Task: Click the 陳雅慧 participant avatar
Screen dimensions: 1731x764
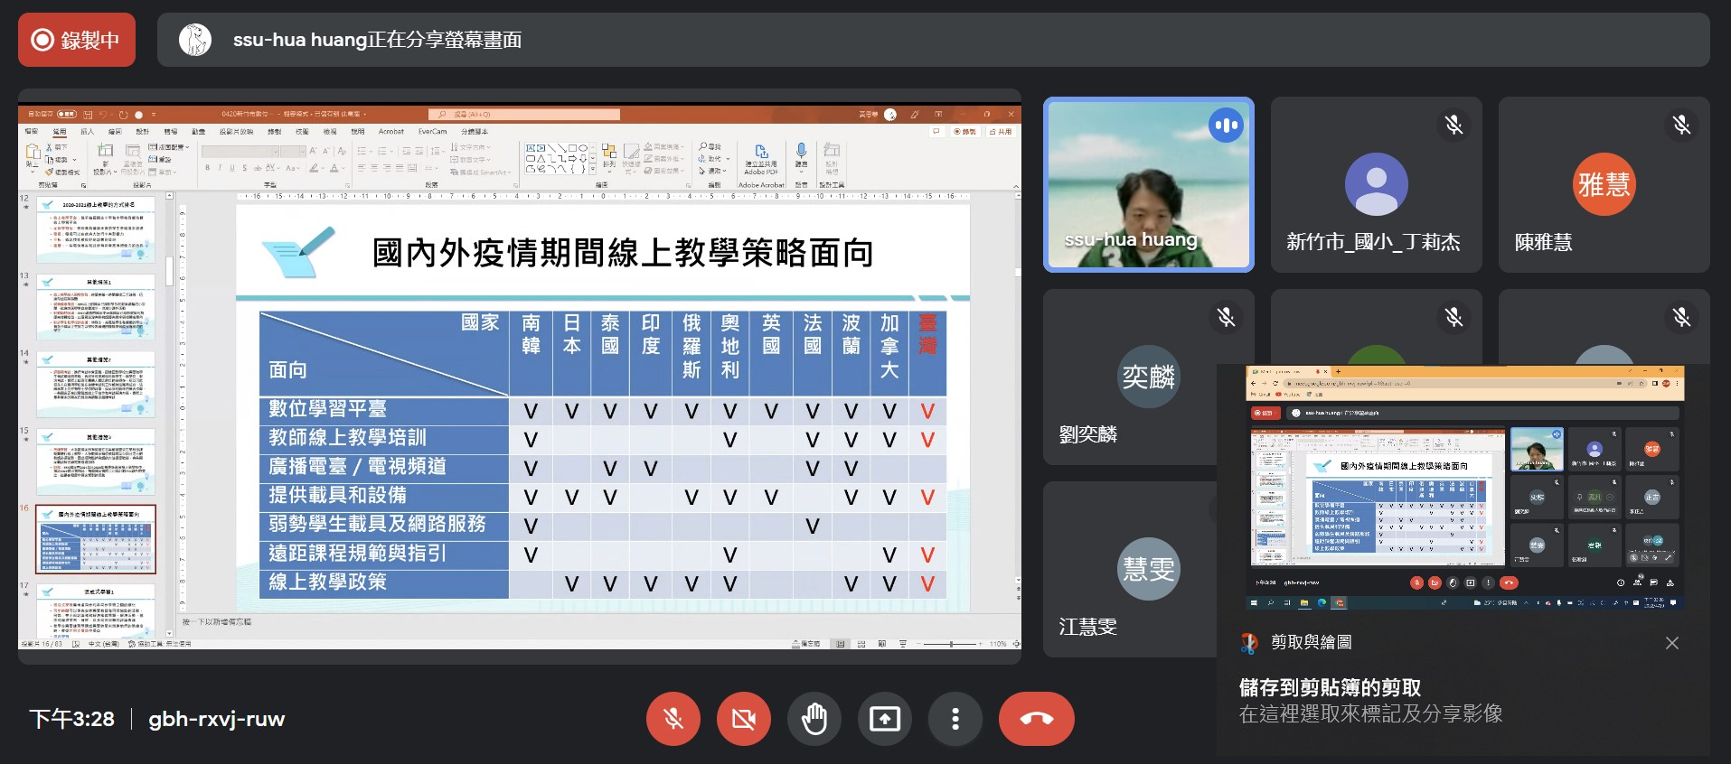Action: click(1604, 184)
